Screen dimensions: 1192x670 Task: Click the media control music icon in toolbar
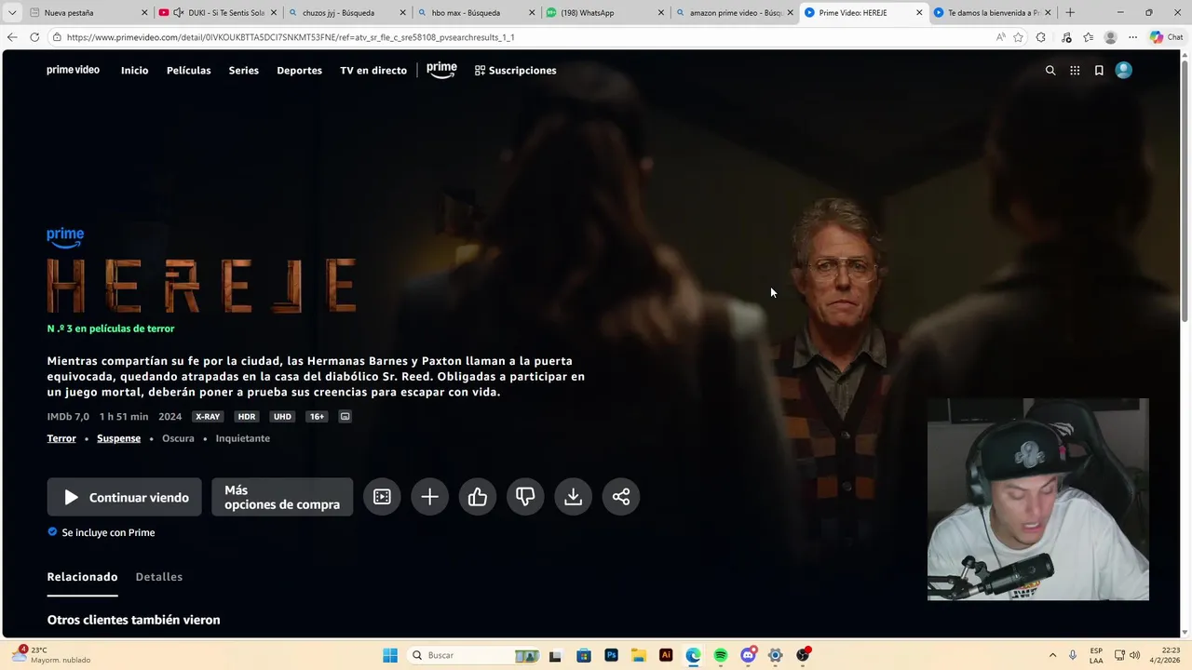(x=1066, y=37)
